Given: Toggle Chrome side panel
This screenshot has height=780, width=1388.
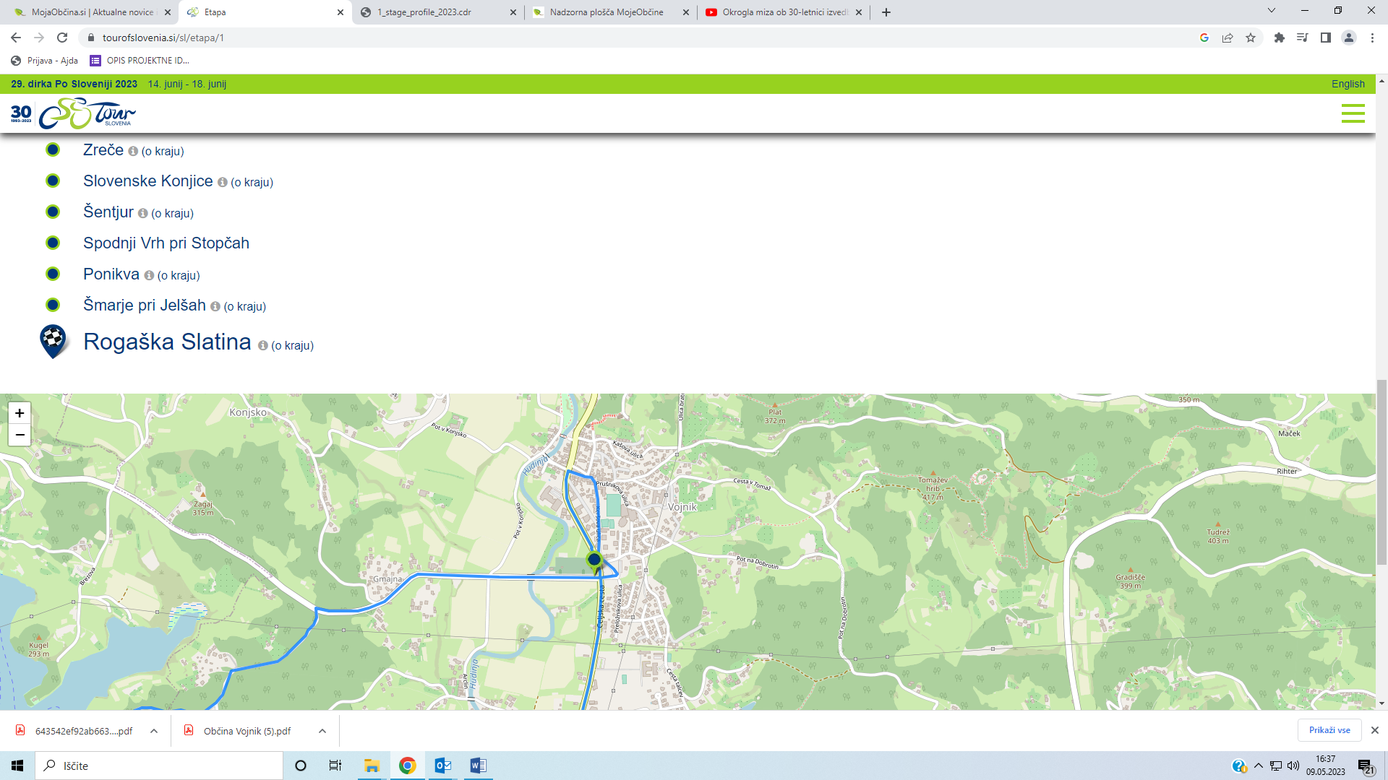Looking at the screenshot, I should coord(1325,38).
